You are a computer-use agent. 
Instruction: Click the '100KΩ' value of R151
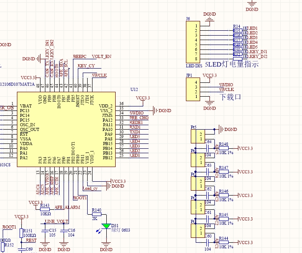tap(30, 236)
